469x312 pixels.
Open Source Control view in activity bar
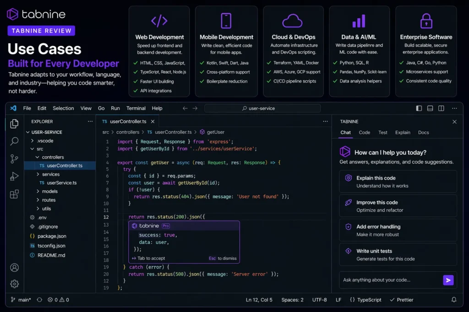coord(14,159)
